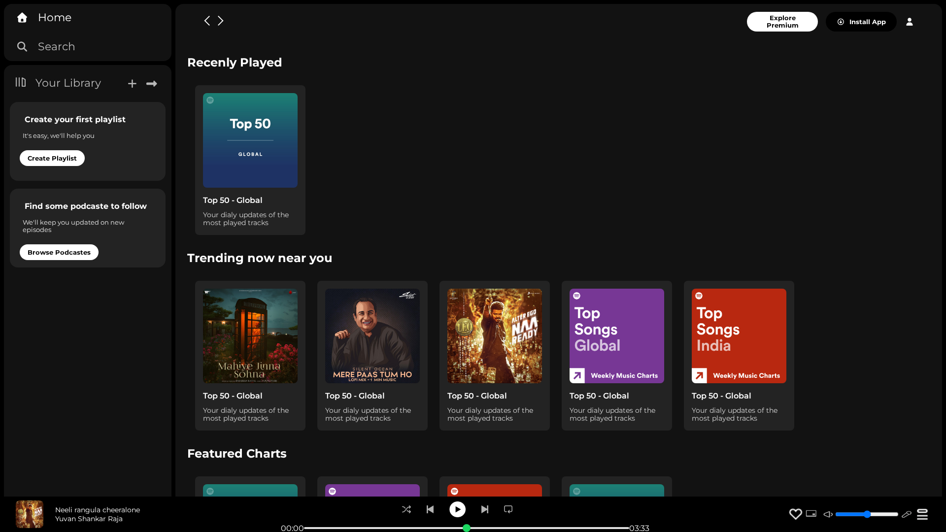Screen dimensions: 946x532
Task: Click the Recenly Played heading
Action: pos(235,63)
